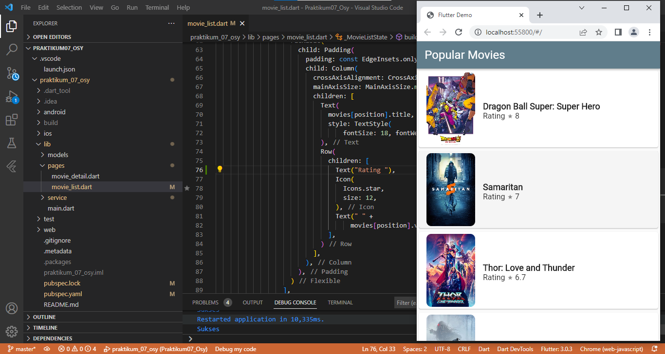This screenshot has height=354, width=665.
Task: Switch to the Problems panel tab
Action: [212, 302]
